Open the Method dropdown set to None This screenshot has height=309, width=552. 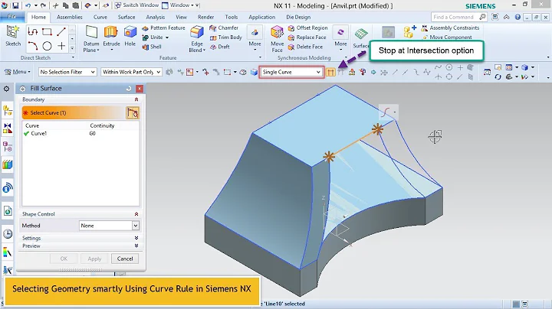click(x=109, y=226)
